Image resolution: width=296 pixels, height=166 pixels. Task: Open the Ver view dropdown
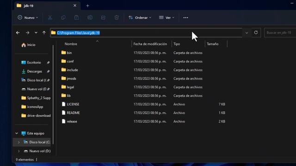pyautogui.click(x=166, y=18)
